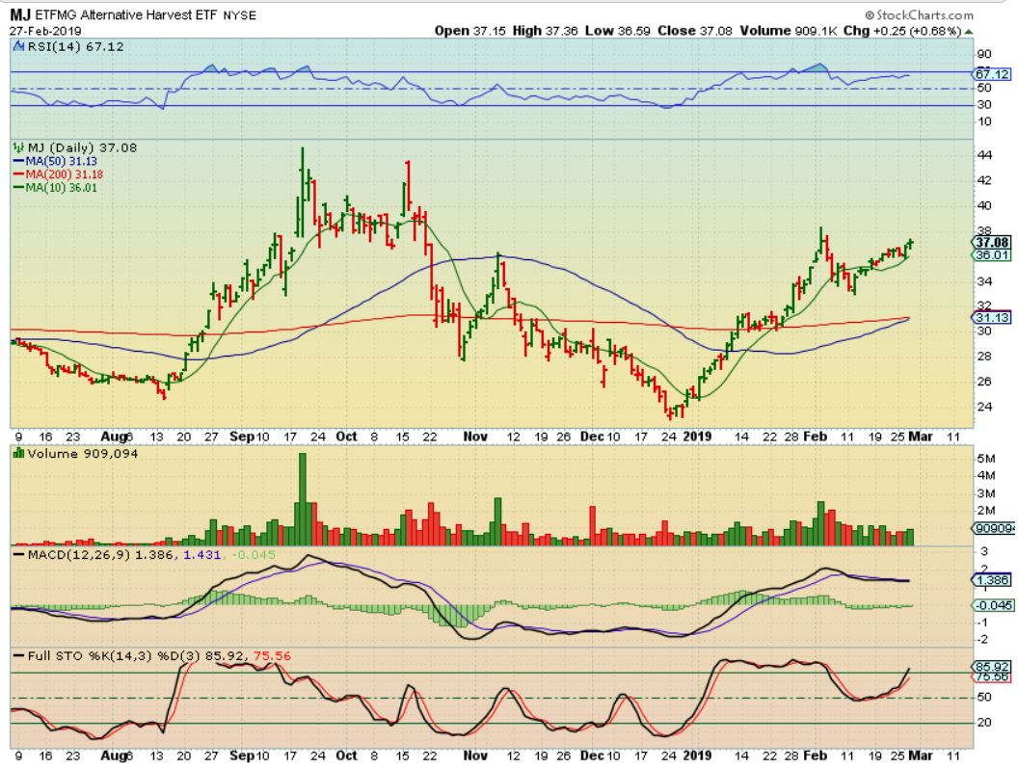Click the 67.12 RSI value tag
Screen dimensions: 1018x769
(x=992, y=74)
